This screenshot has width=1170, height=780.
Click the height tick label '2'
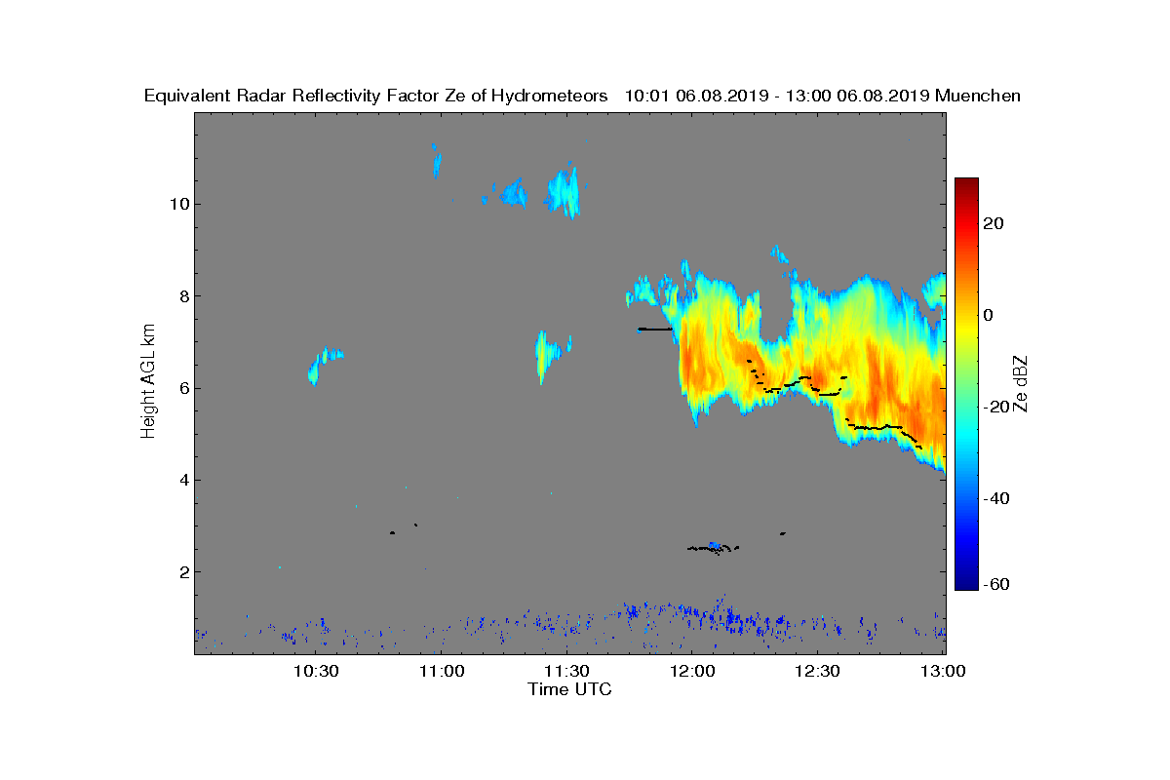[x=182, y=571]
